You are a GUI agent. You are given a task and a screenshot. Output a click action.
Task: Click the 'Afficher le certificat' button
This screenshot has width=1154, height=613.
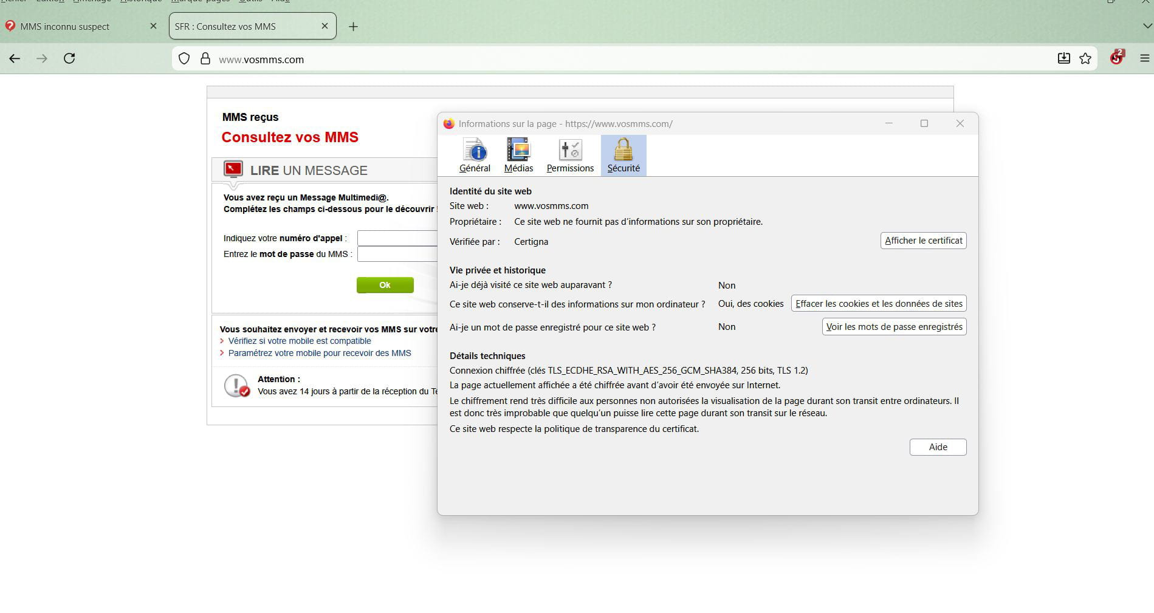point(924,241)
